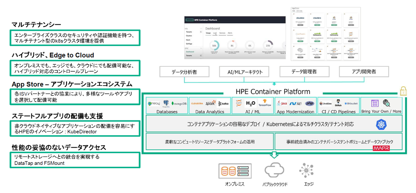The width and height of the screenshot is (416, 193).
Task: Click the 0% GPU devices gauge
Action: 250,46
